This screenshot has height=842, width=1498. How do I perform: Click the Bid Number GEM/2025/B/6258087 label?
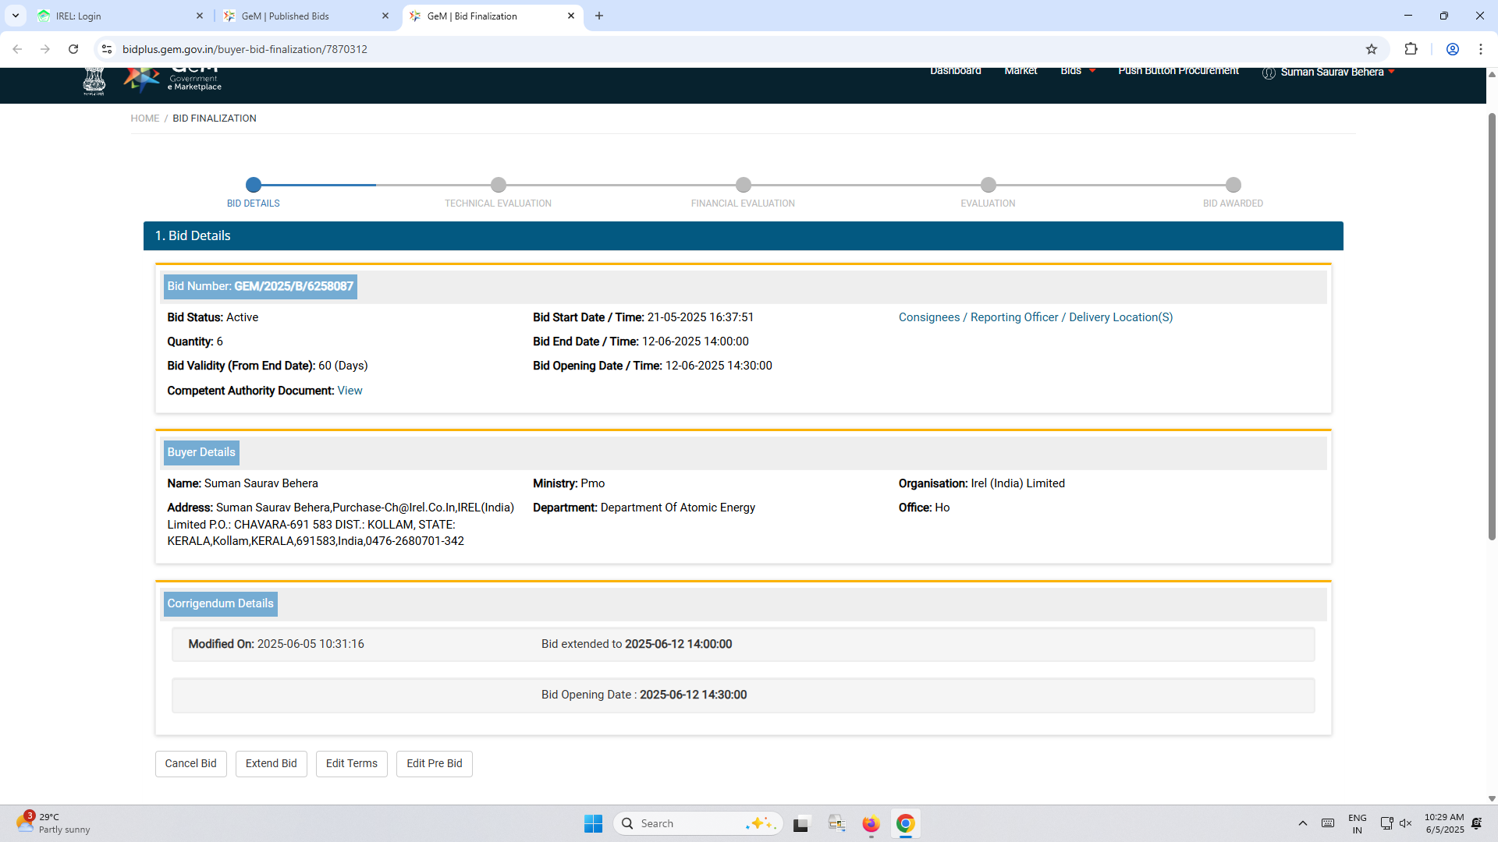(261, 287)
